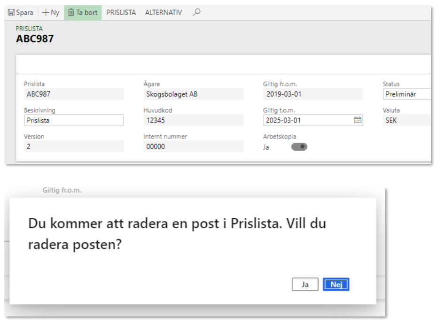Open calendar picker for Giltig t.o.m.
Screen dimensions: 437x323
coord(358,120)
